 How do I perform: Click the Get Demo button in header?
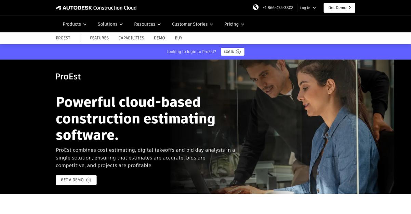339,8
